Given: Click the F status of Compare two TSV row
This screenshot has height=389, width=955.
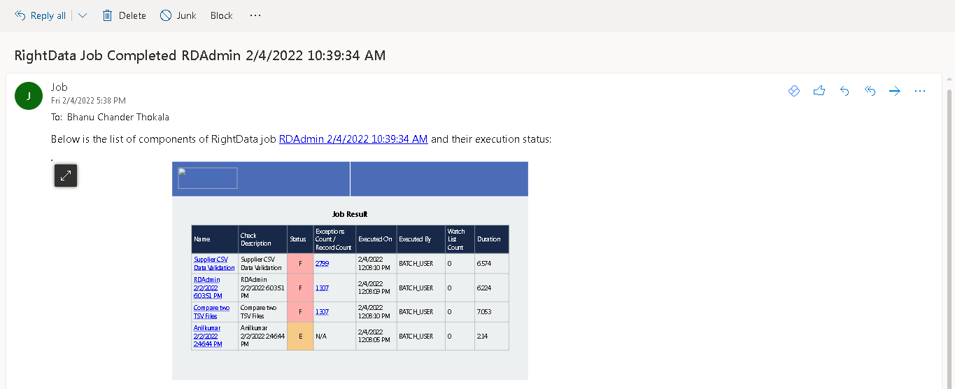Looking at the screenshot, I should pyautogui.click(x=299, y=312).
